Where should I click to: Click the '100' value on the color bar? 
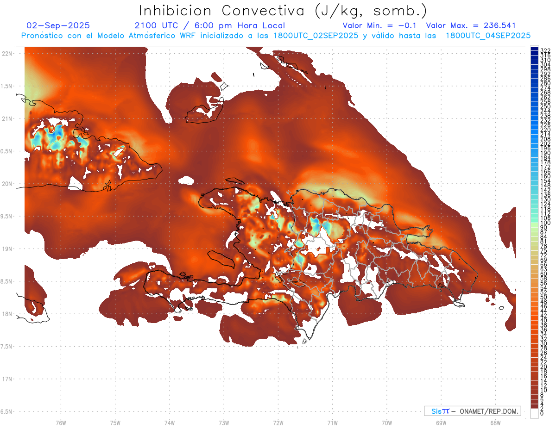click(545, 223)
